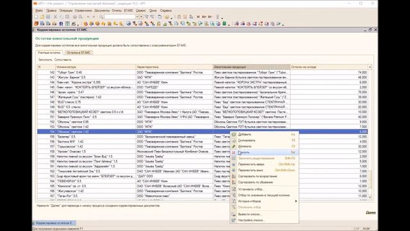The image size is (410, 231).
Task: Click the magnifier search icon in toolbar
Action: (x=101, y=17)
